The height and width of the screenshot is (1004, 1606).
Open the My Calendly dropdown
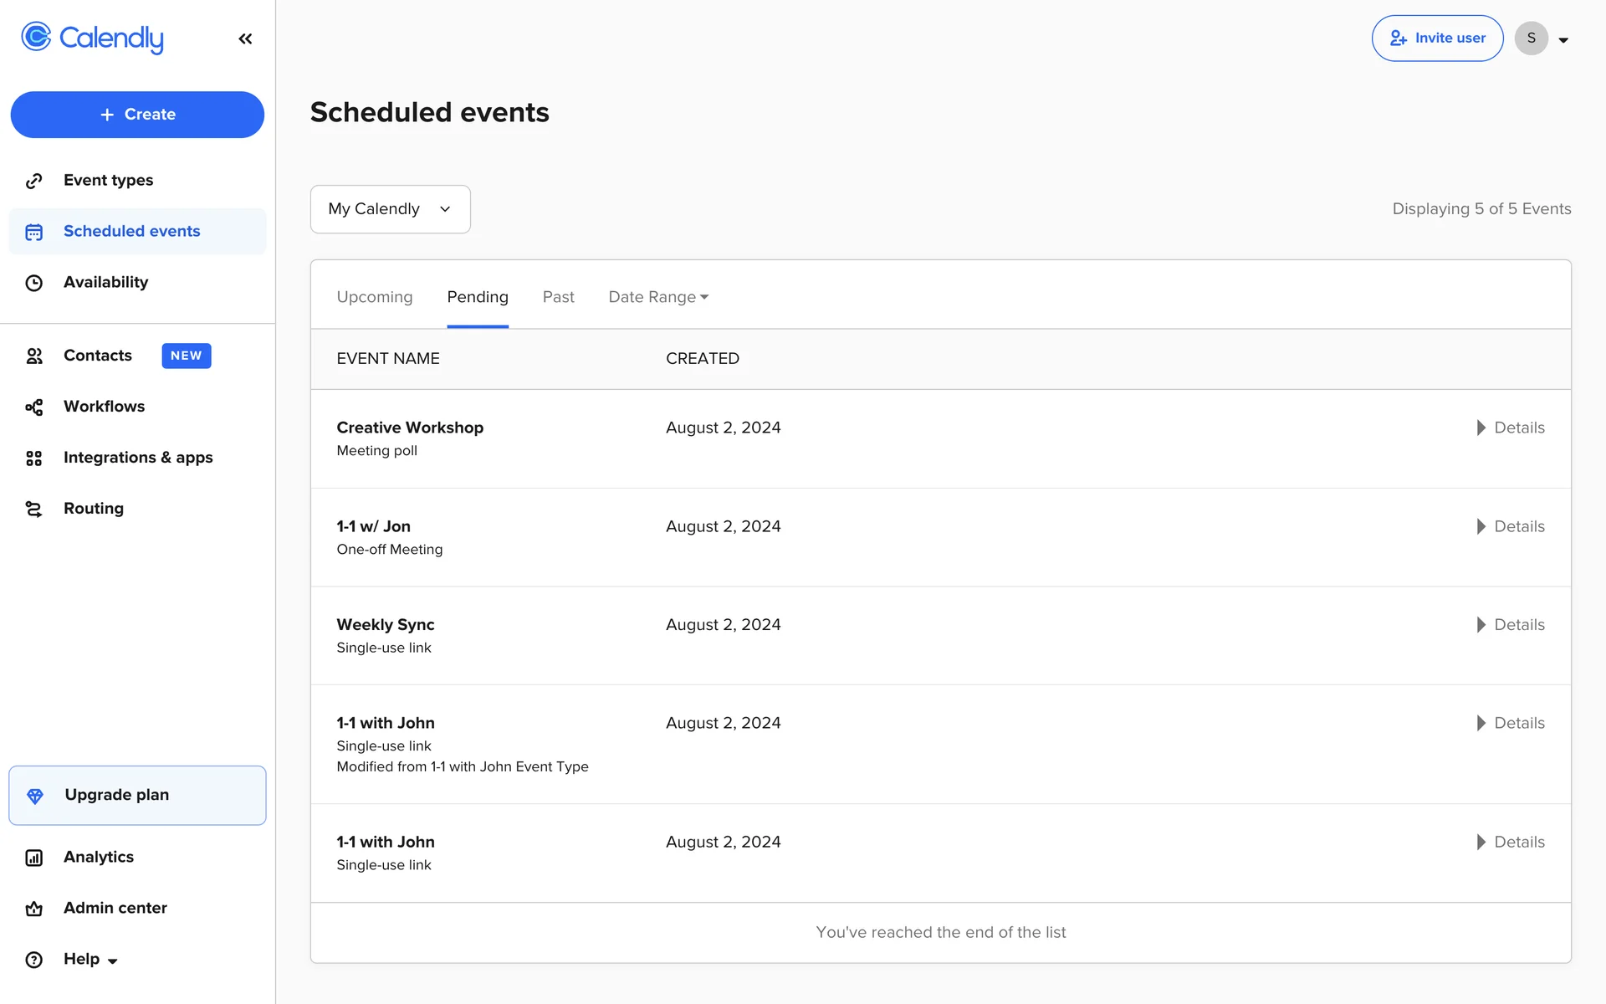390,209
